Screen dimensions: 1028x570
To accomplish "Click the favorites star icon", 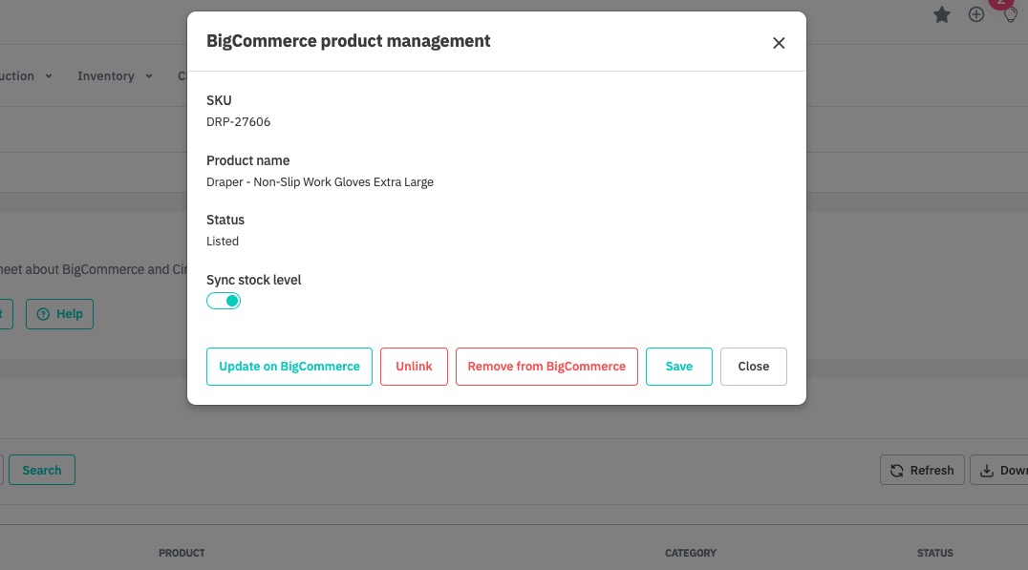I will click(x=942, y=14).
